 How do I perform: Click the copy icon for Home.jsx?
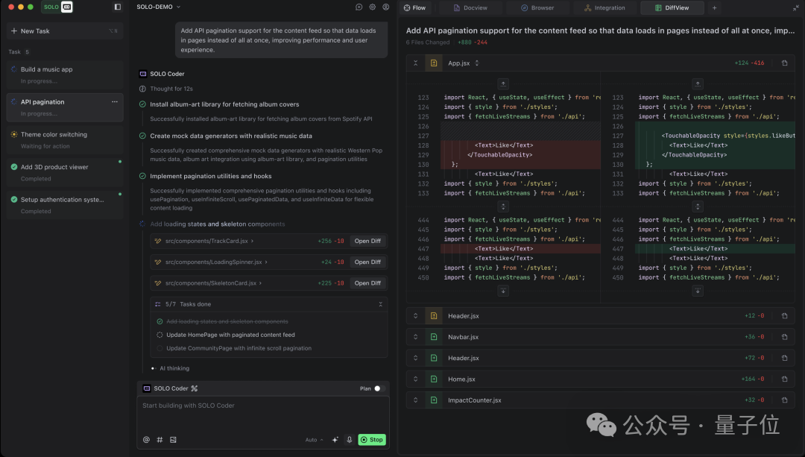pyautogui.click(x=784, y=379)
